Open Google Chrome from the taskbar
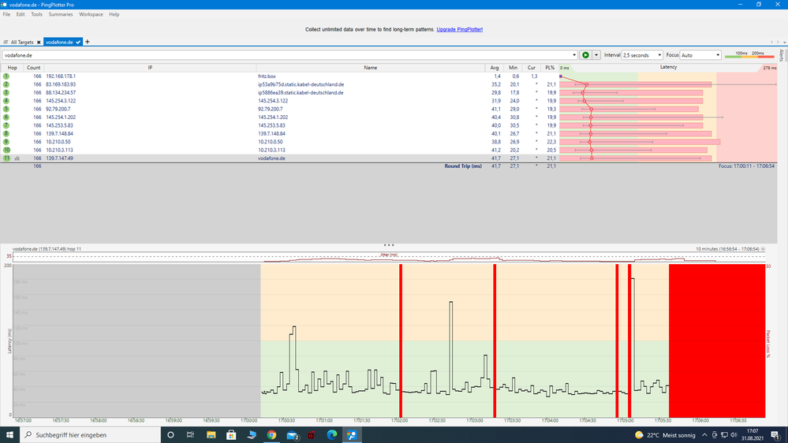 [271, 435]
